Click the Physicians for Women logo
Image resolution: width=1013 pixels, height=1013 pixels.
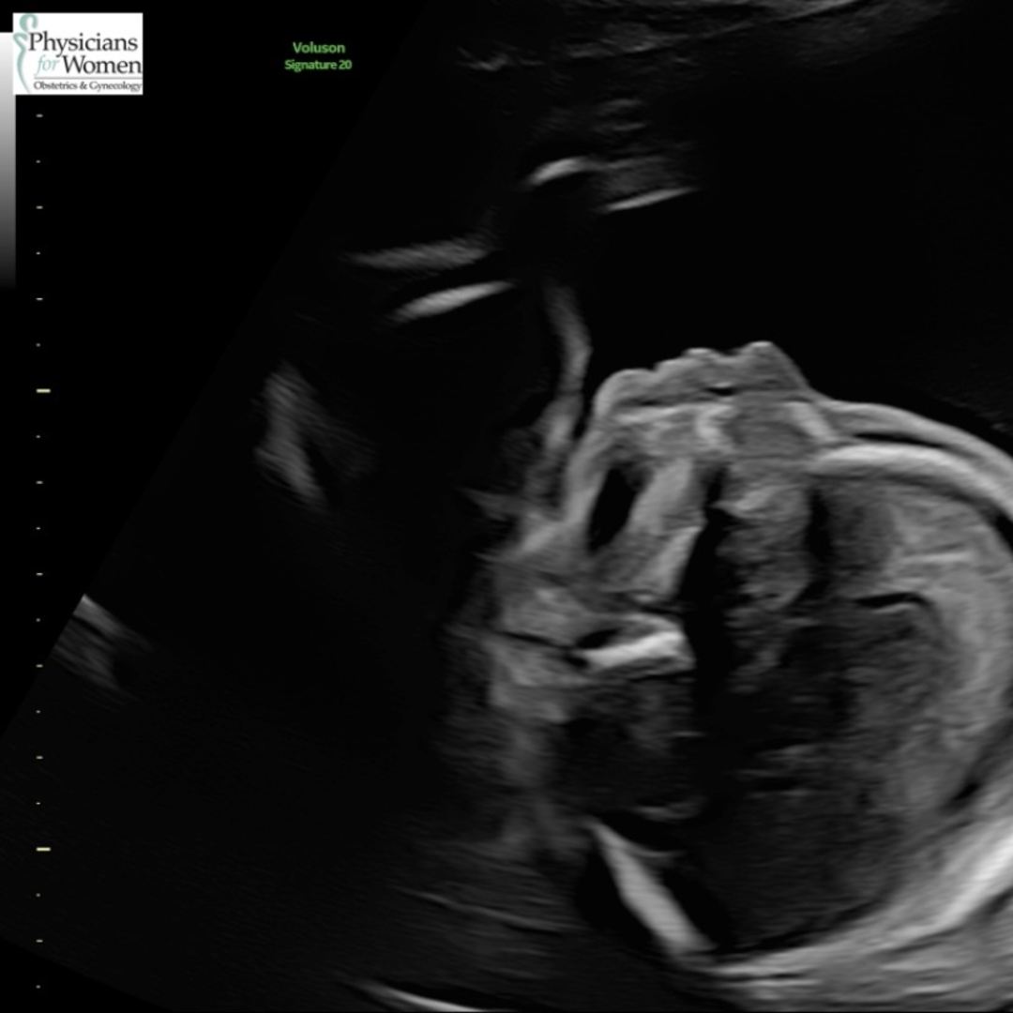coord(78,53)
